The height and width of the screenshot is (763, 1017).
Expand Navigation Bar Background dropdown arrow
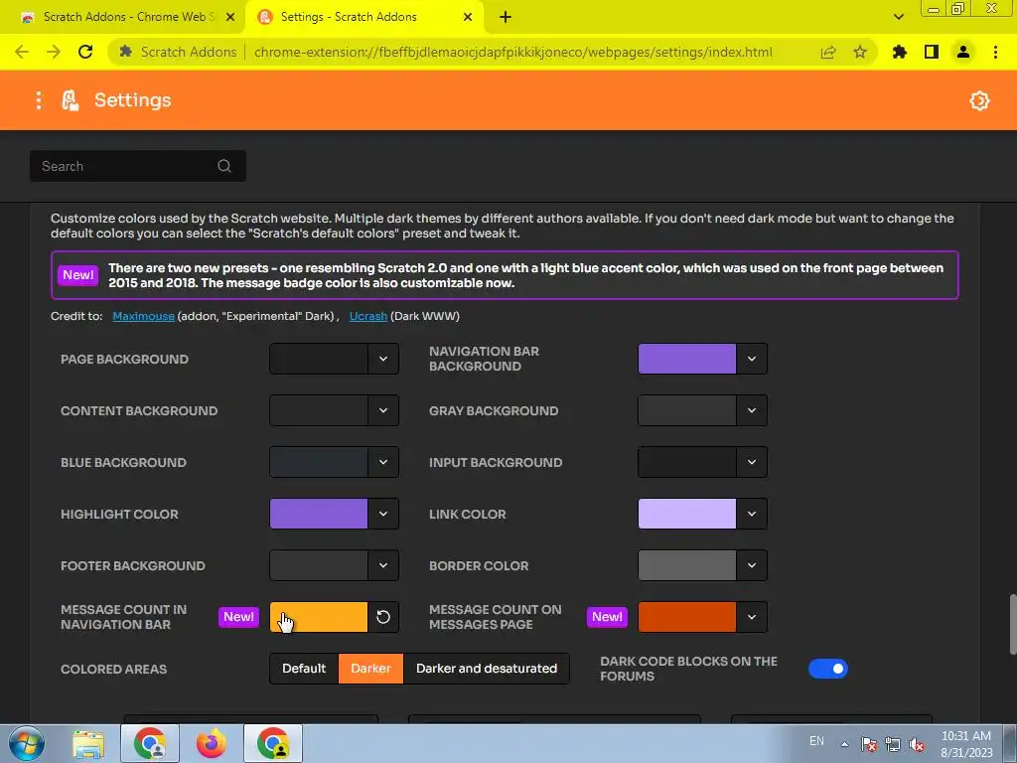[752, 359]
